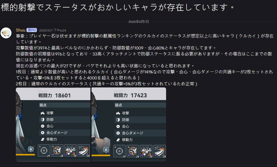Click the speed-lines key icon in right image
This screenshot has width=277, height=167.
point(160,151)
